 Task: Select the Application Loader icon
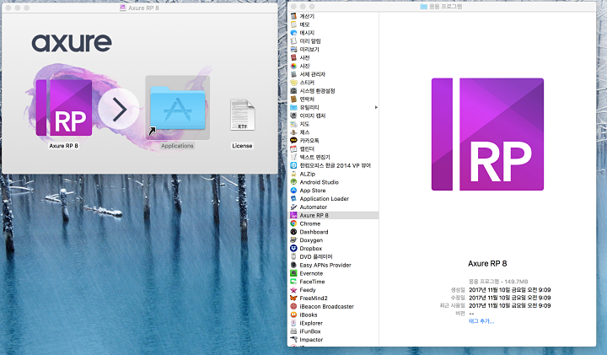pos(293,199)
